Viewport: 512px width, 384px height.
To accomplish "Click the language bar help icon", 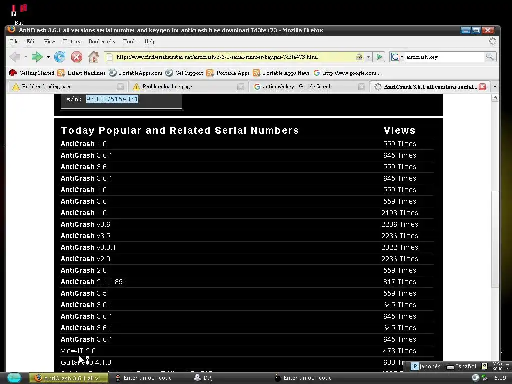I will tap(485, 366).
